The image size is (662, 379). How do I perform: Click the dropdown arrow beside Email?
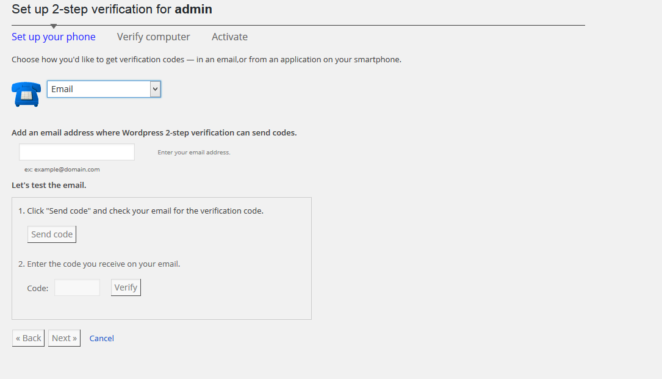(x=155, y=89)
